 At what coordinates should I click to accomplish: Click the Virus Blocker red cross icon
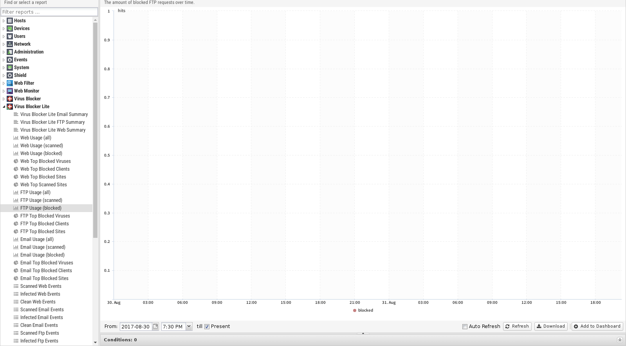pyautogui.click(x=10, y=99)
